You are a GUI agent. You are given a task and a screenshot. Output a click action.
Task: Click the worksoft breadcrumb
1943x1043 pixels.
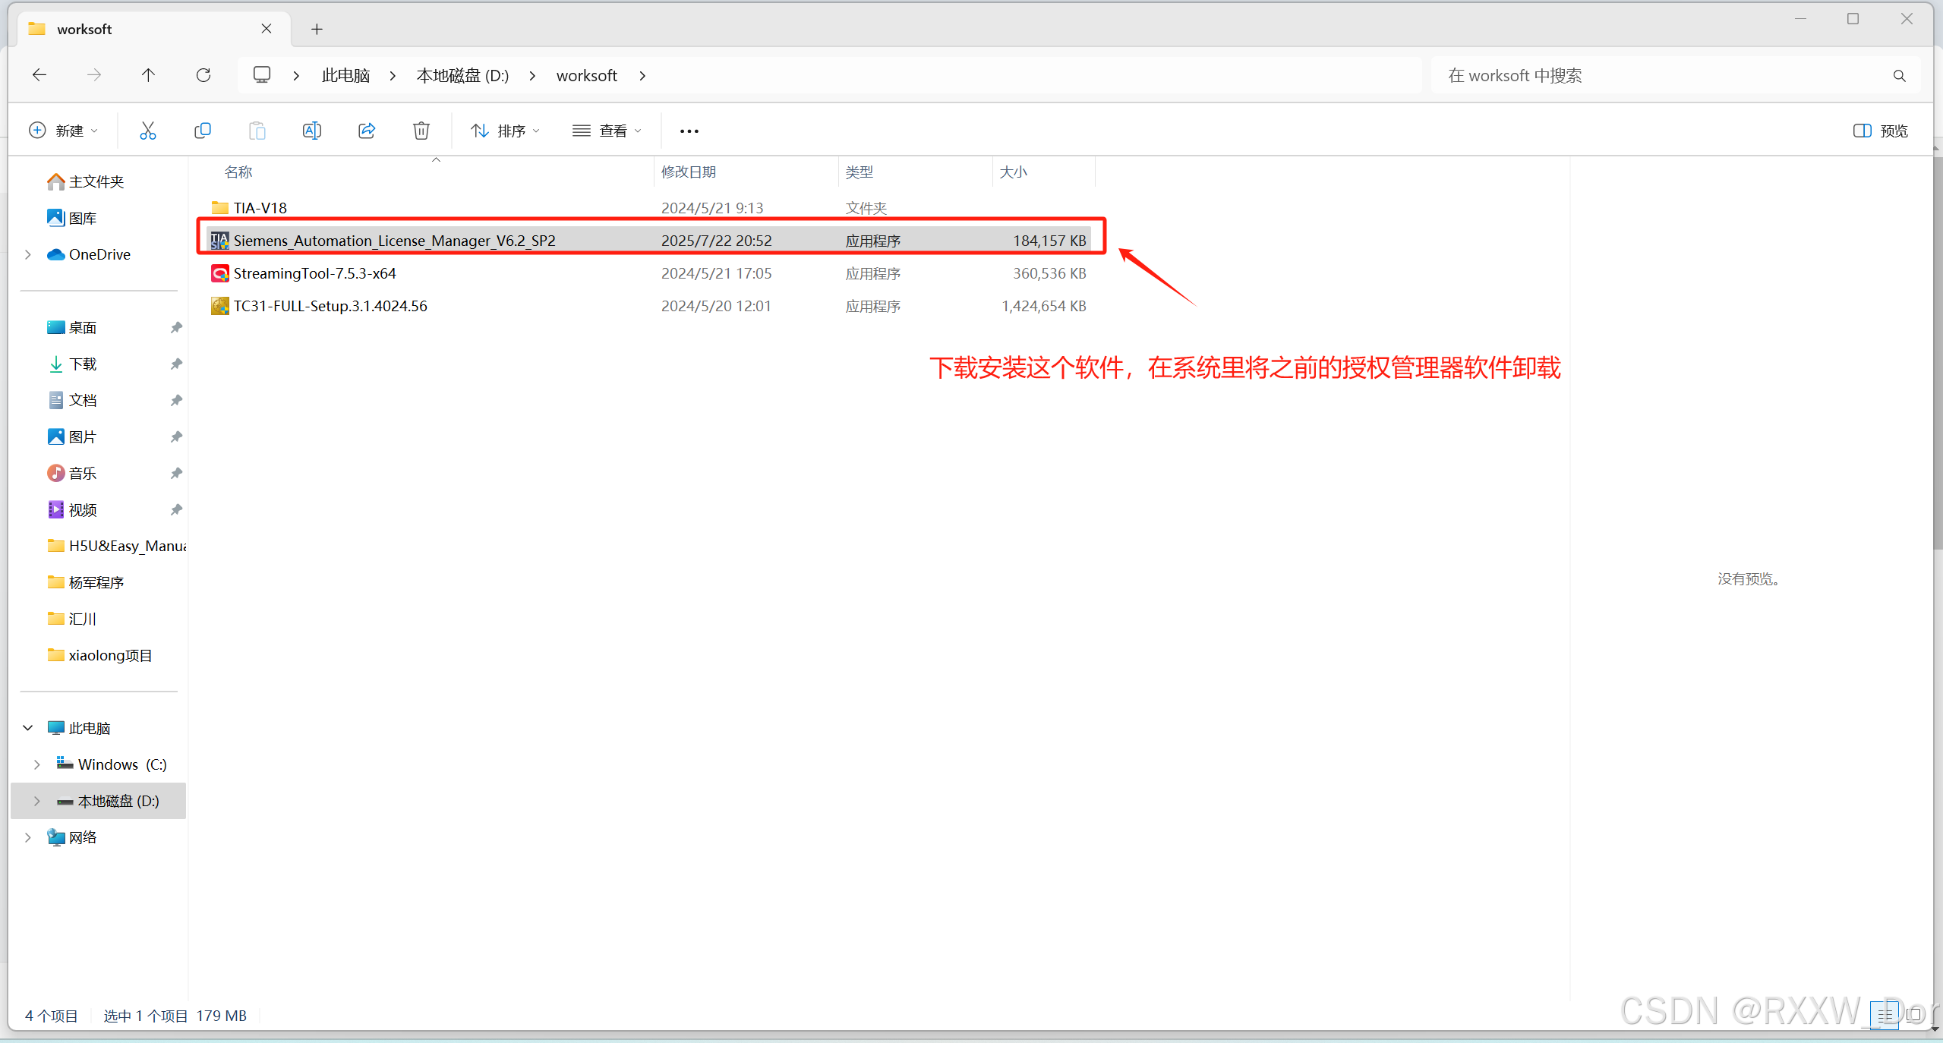click(587, 75)
